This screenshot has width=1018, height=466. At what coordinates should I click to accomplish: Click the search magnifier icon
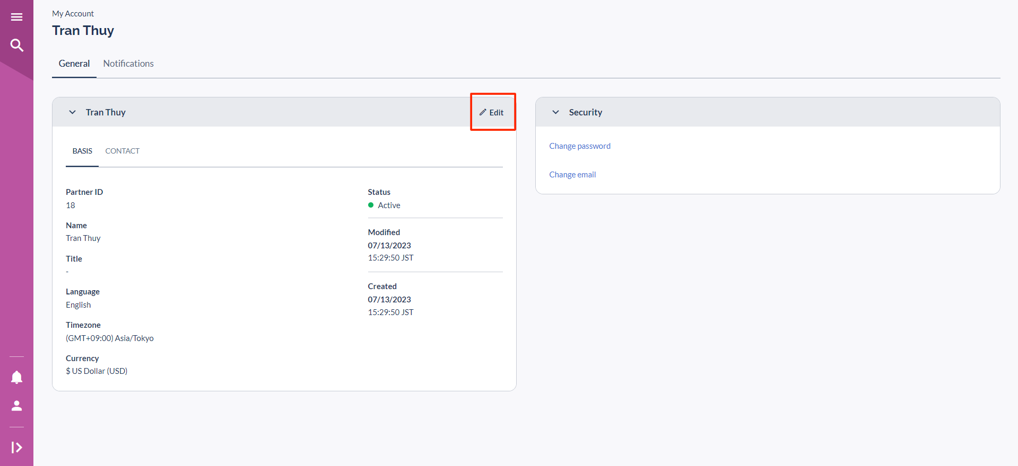[x=16, y=46]
